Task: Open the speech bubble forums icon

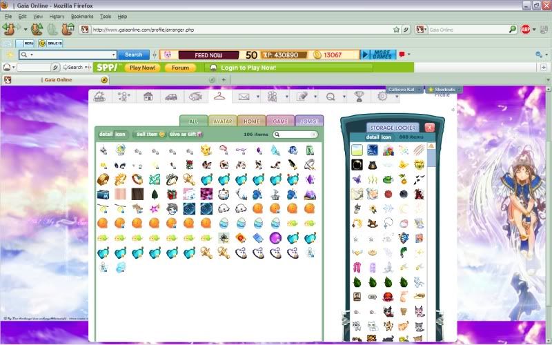Action: pyautogui.click(x=331, y=97)
